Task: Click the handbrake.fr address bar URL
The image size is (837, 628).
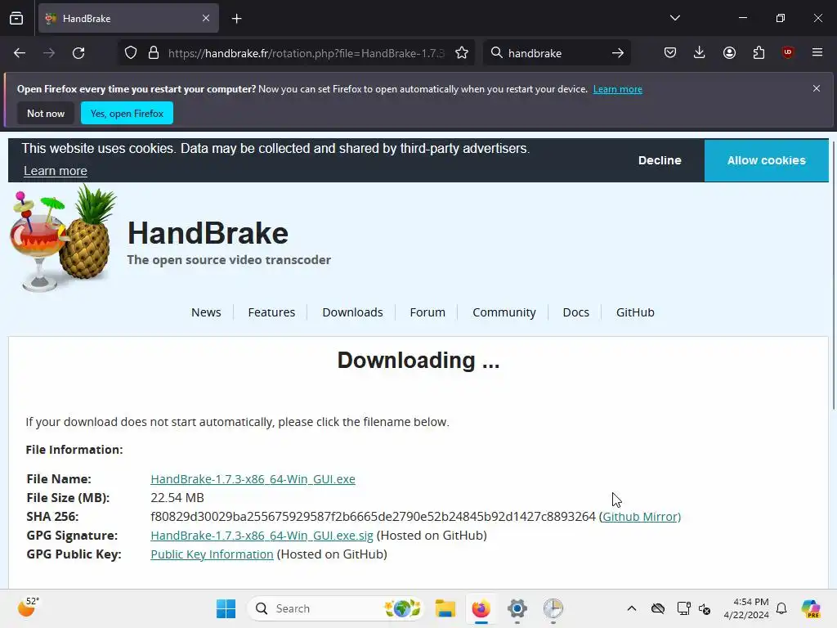Action: pos(306,53)
